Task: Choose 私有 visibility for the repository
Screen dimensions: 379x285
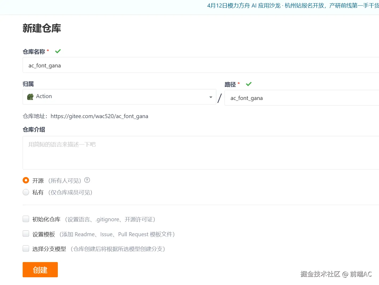Action: 26,192
